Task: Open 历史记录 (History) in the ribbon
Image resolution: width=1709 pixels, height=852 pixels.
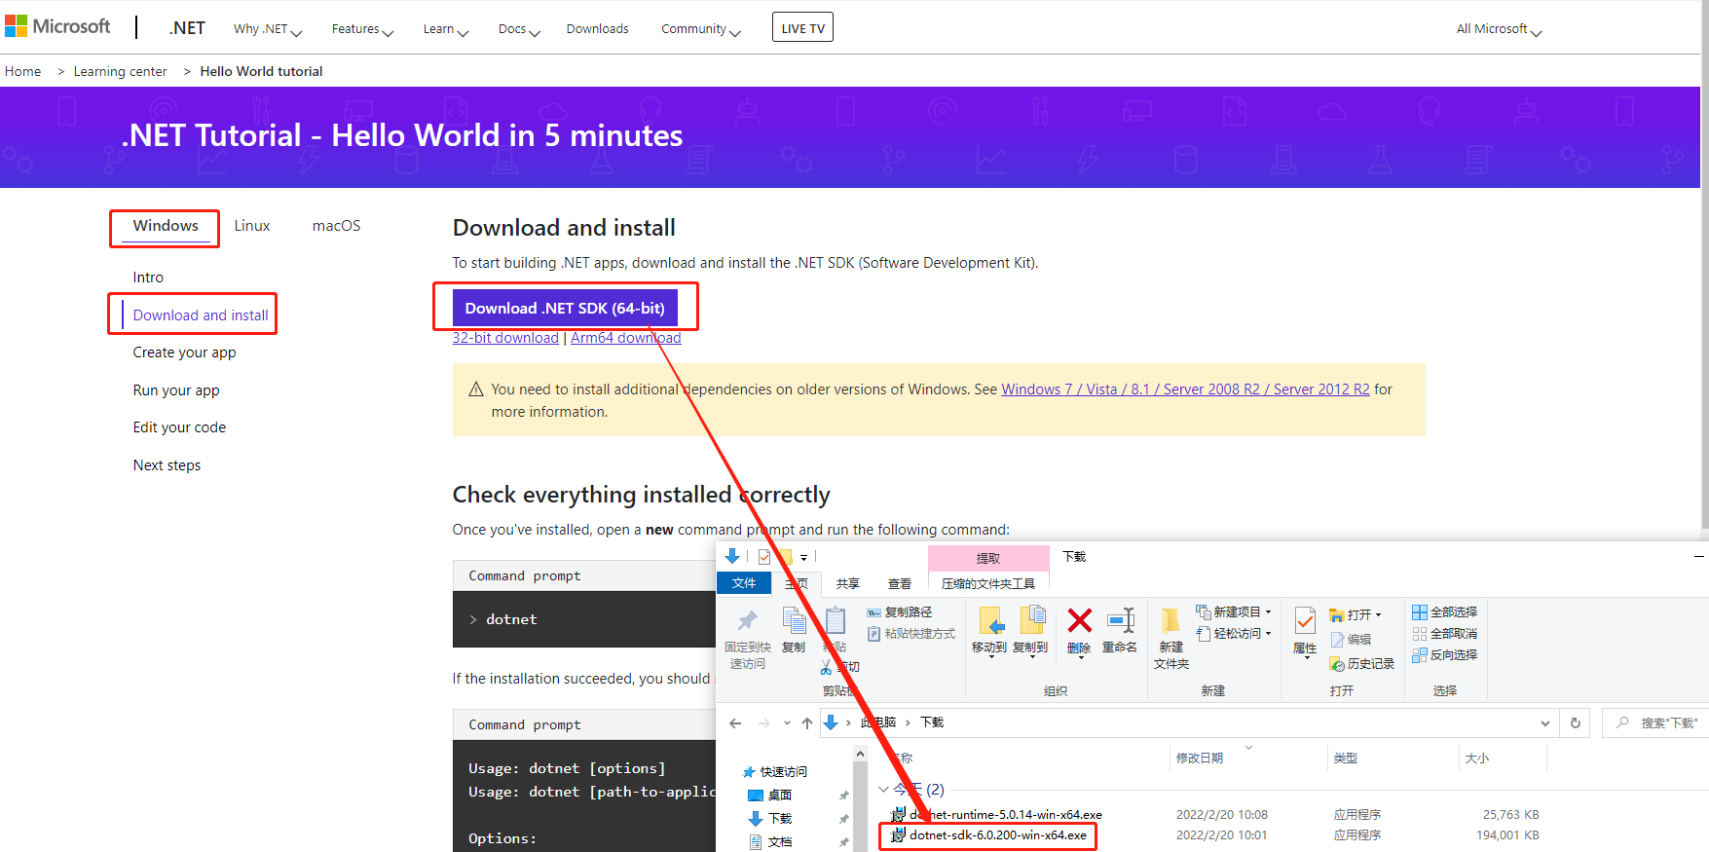Action: pos(1361,663)
